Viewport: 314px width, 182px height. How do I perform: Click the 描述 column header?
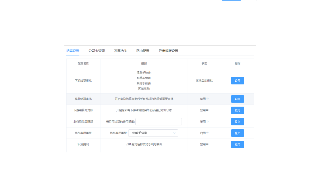[144, 63]
